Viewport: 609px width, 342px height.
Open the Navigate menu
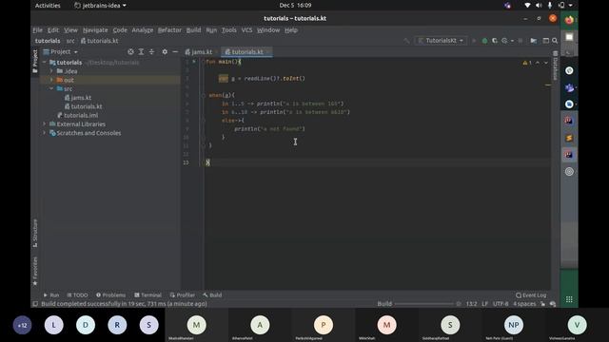tap(95, 29)
